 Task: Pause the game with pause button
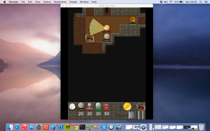point(141,115)
